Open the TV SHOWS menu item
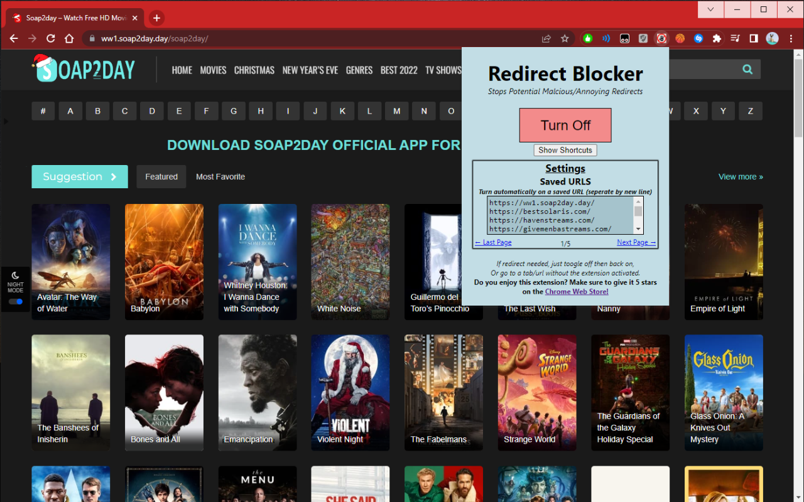The width and height of the screenshot is (804, 502). coord(443,70)
